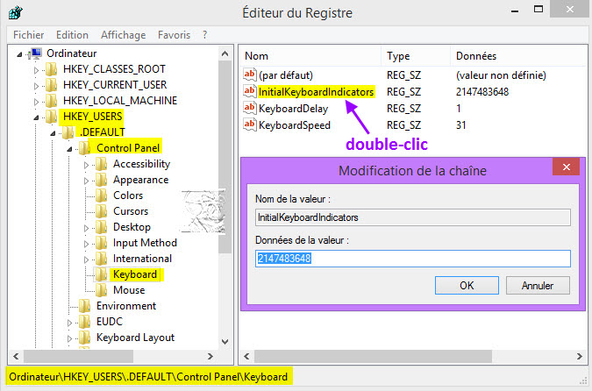Select the KeyboardSpeed value name
This screenshot has height=391, width=592.
click(x=295, y=124)
